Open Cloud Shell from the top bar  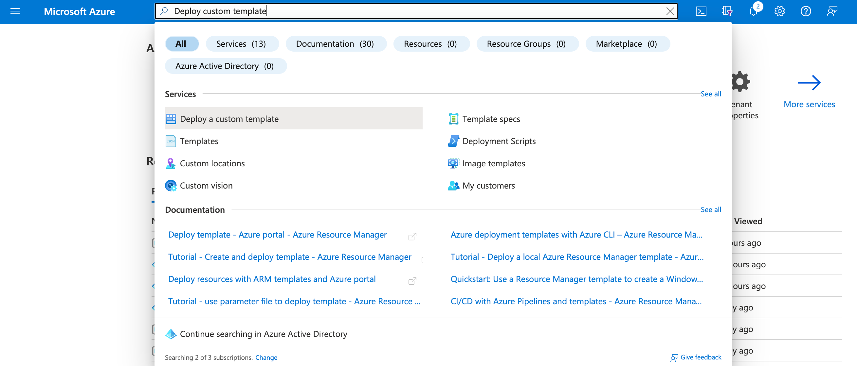[701, 11]
